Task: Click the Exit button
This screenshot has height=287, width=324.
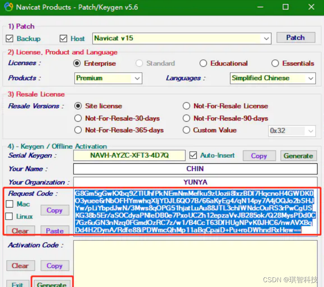Action: coord(18,284)
